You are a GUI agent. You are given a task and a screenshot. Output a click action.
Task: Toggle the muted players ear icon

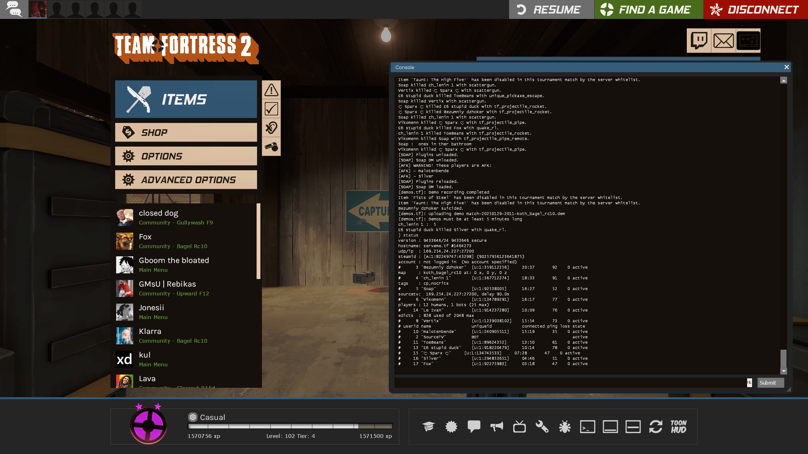[271, 128]
